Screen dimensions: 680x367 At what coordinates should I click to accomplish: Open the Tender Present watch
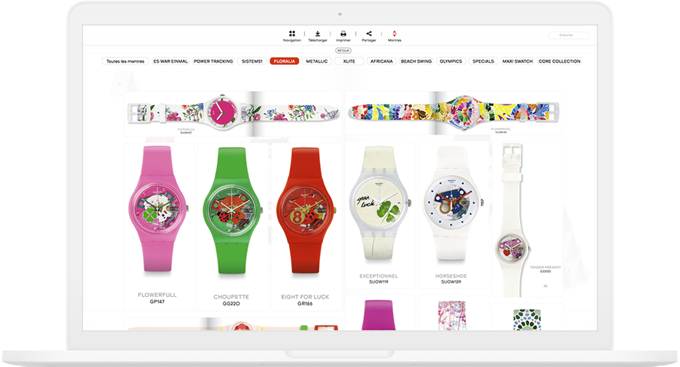point(513,220)
